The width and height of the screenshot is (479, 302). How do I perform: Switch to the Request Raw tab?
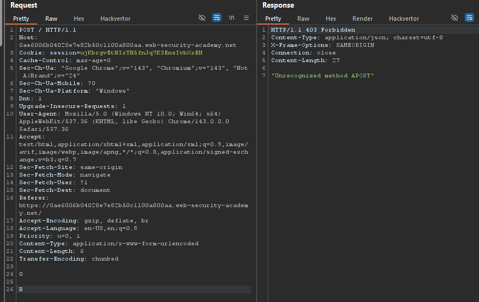pyautogui.click(x=51, y=19)
